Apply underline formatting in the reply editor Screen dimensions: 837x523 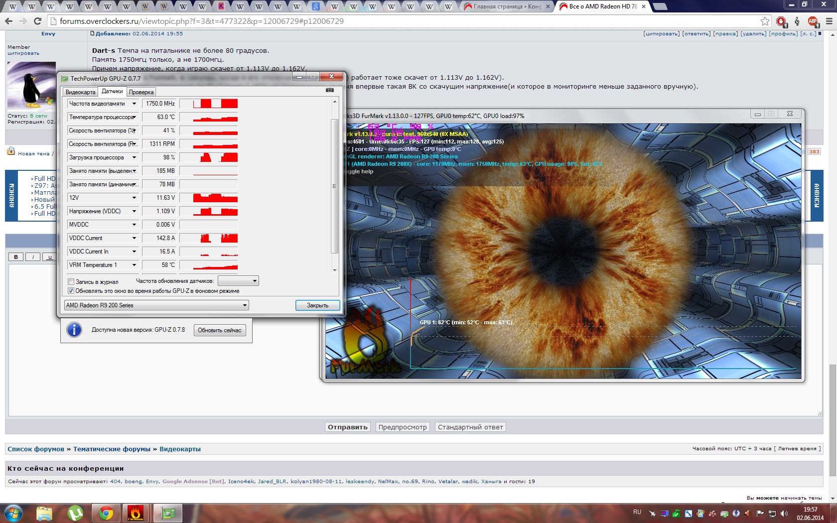pos(49,257)
